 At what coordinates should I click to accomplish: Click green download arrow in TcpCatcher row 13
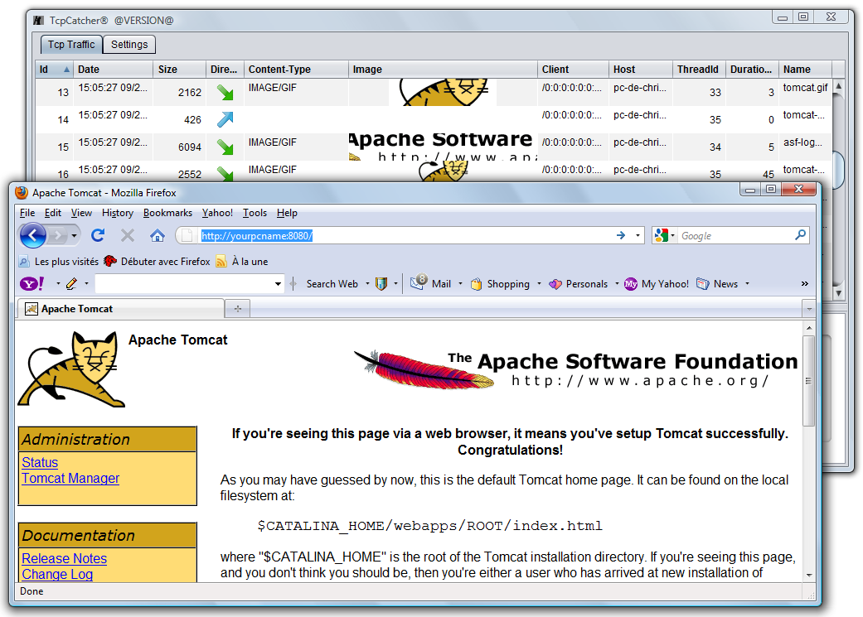[x=225, y=93]
